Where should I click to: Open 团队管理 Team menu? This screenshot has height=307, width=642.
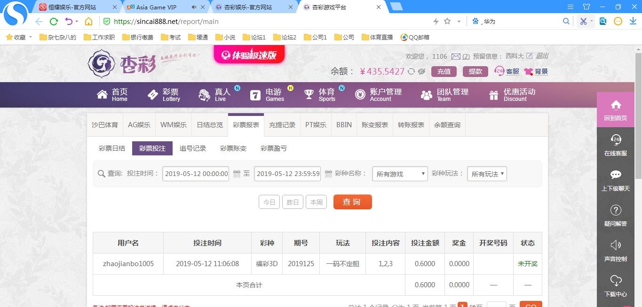click(x=445, y=95)
